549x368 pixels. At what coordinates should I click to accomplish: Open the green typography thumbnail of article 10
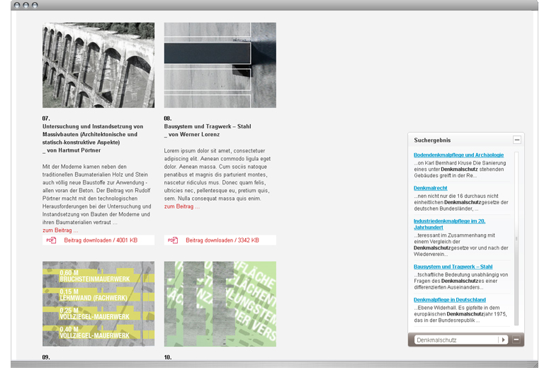point(220,304)
